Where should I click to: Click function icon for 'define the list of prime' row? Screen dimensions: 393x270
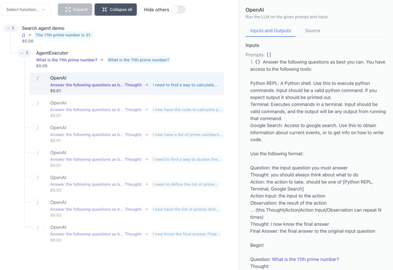tap(38, 178)
